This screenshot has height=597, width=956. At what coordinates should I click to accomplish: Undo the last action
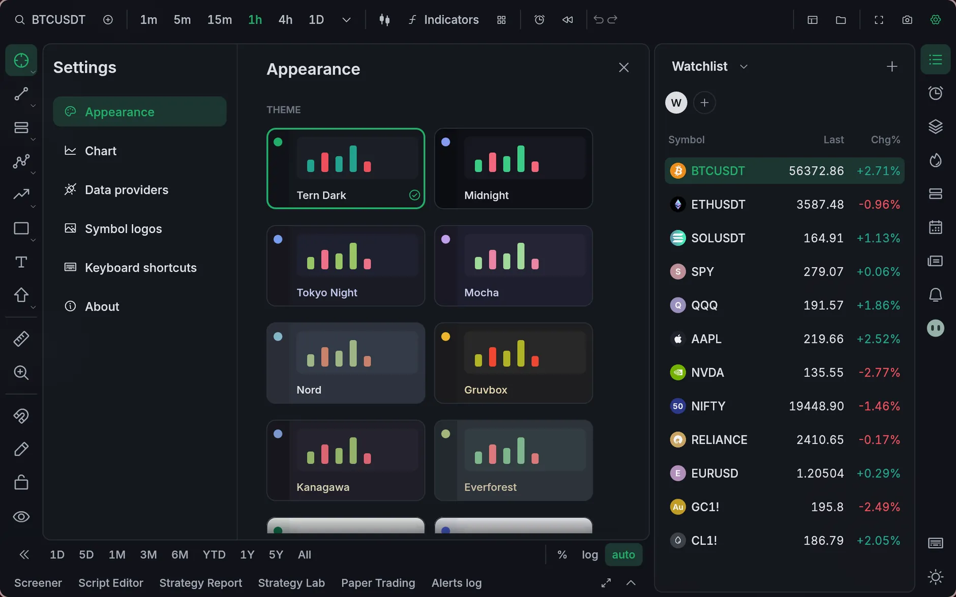[599, 19]
